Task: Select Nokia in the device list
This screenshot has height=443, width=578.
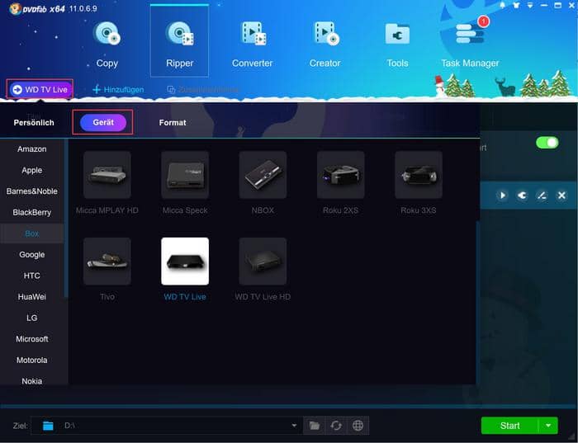Action: 32,381
